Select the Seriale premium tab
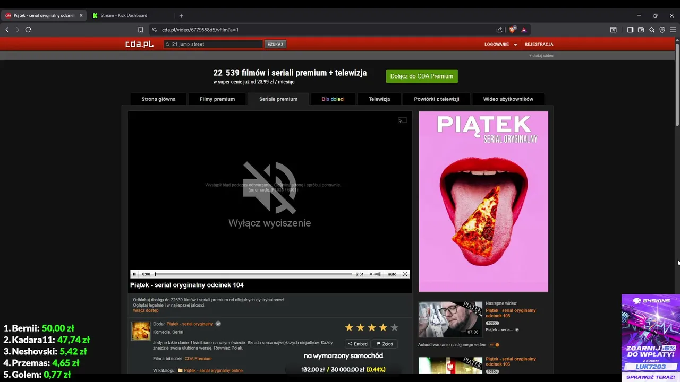 tap(278, 99)
